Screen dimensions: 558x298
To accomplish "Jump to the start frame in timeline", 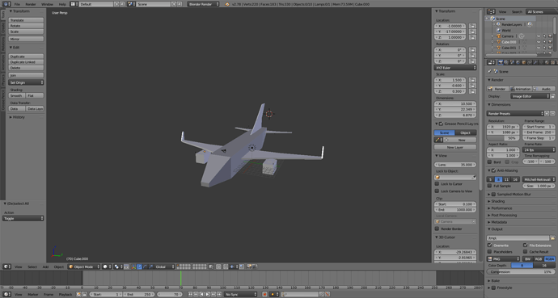I will point(190,295).
